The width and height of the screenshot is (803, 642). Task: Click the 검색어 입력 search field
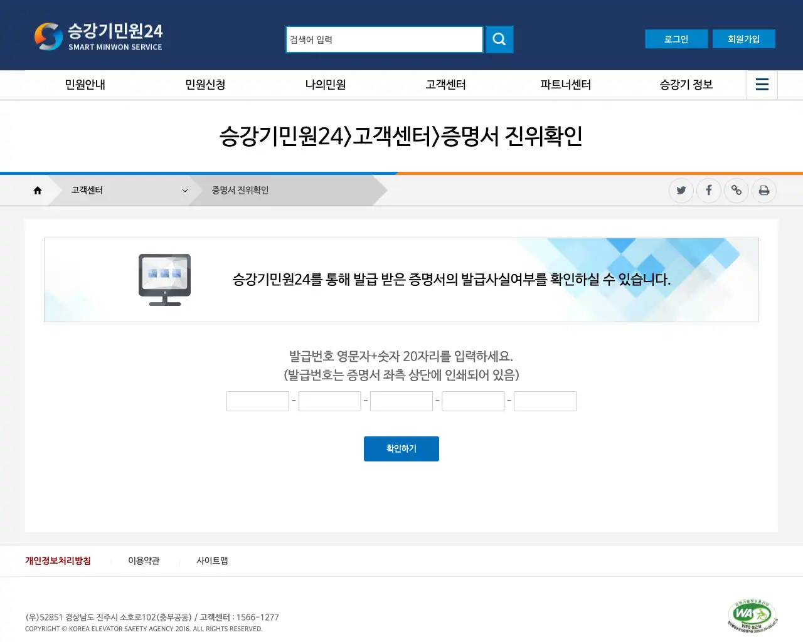[x=385, y=39]
